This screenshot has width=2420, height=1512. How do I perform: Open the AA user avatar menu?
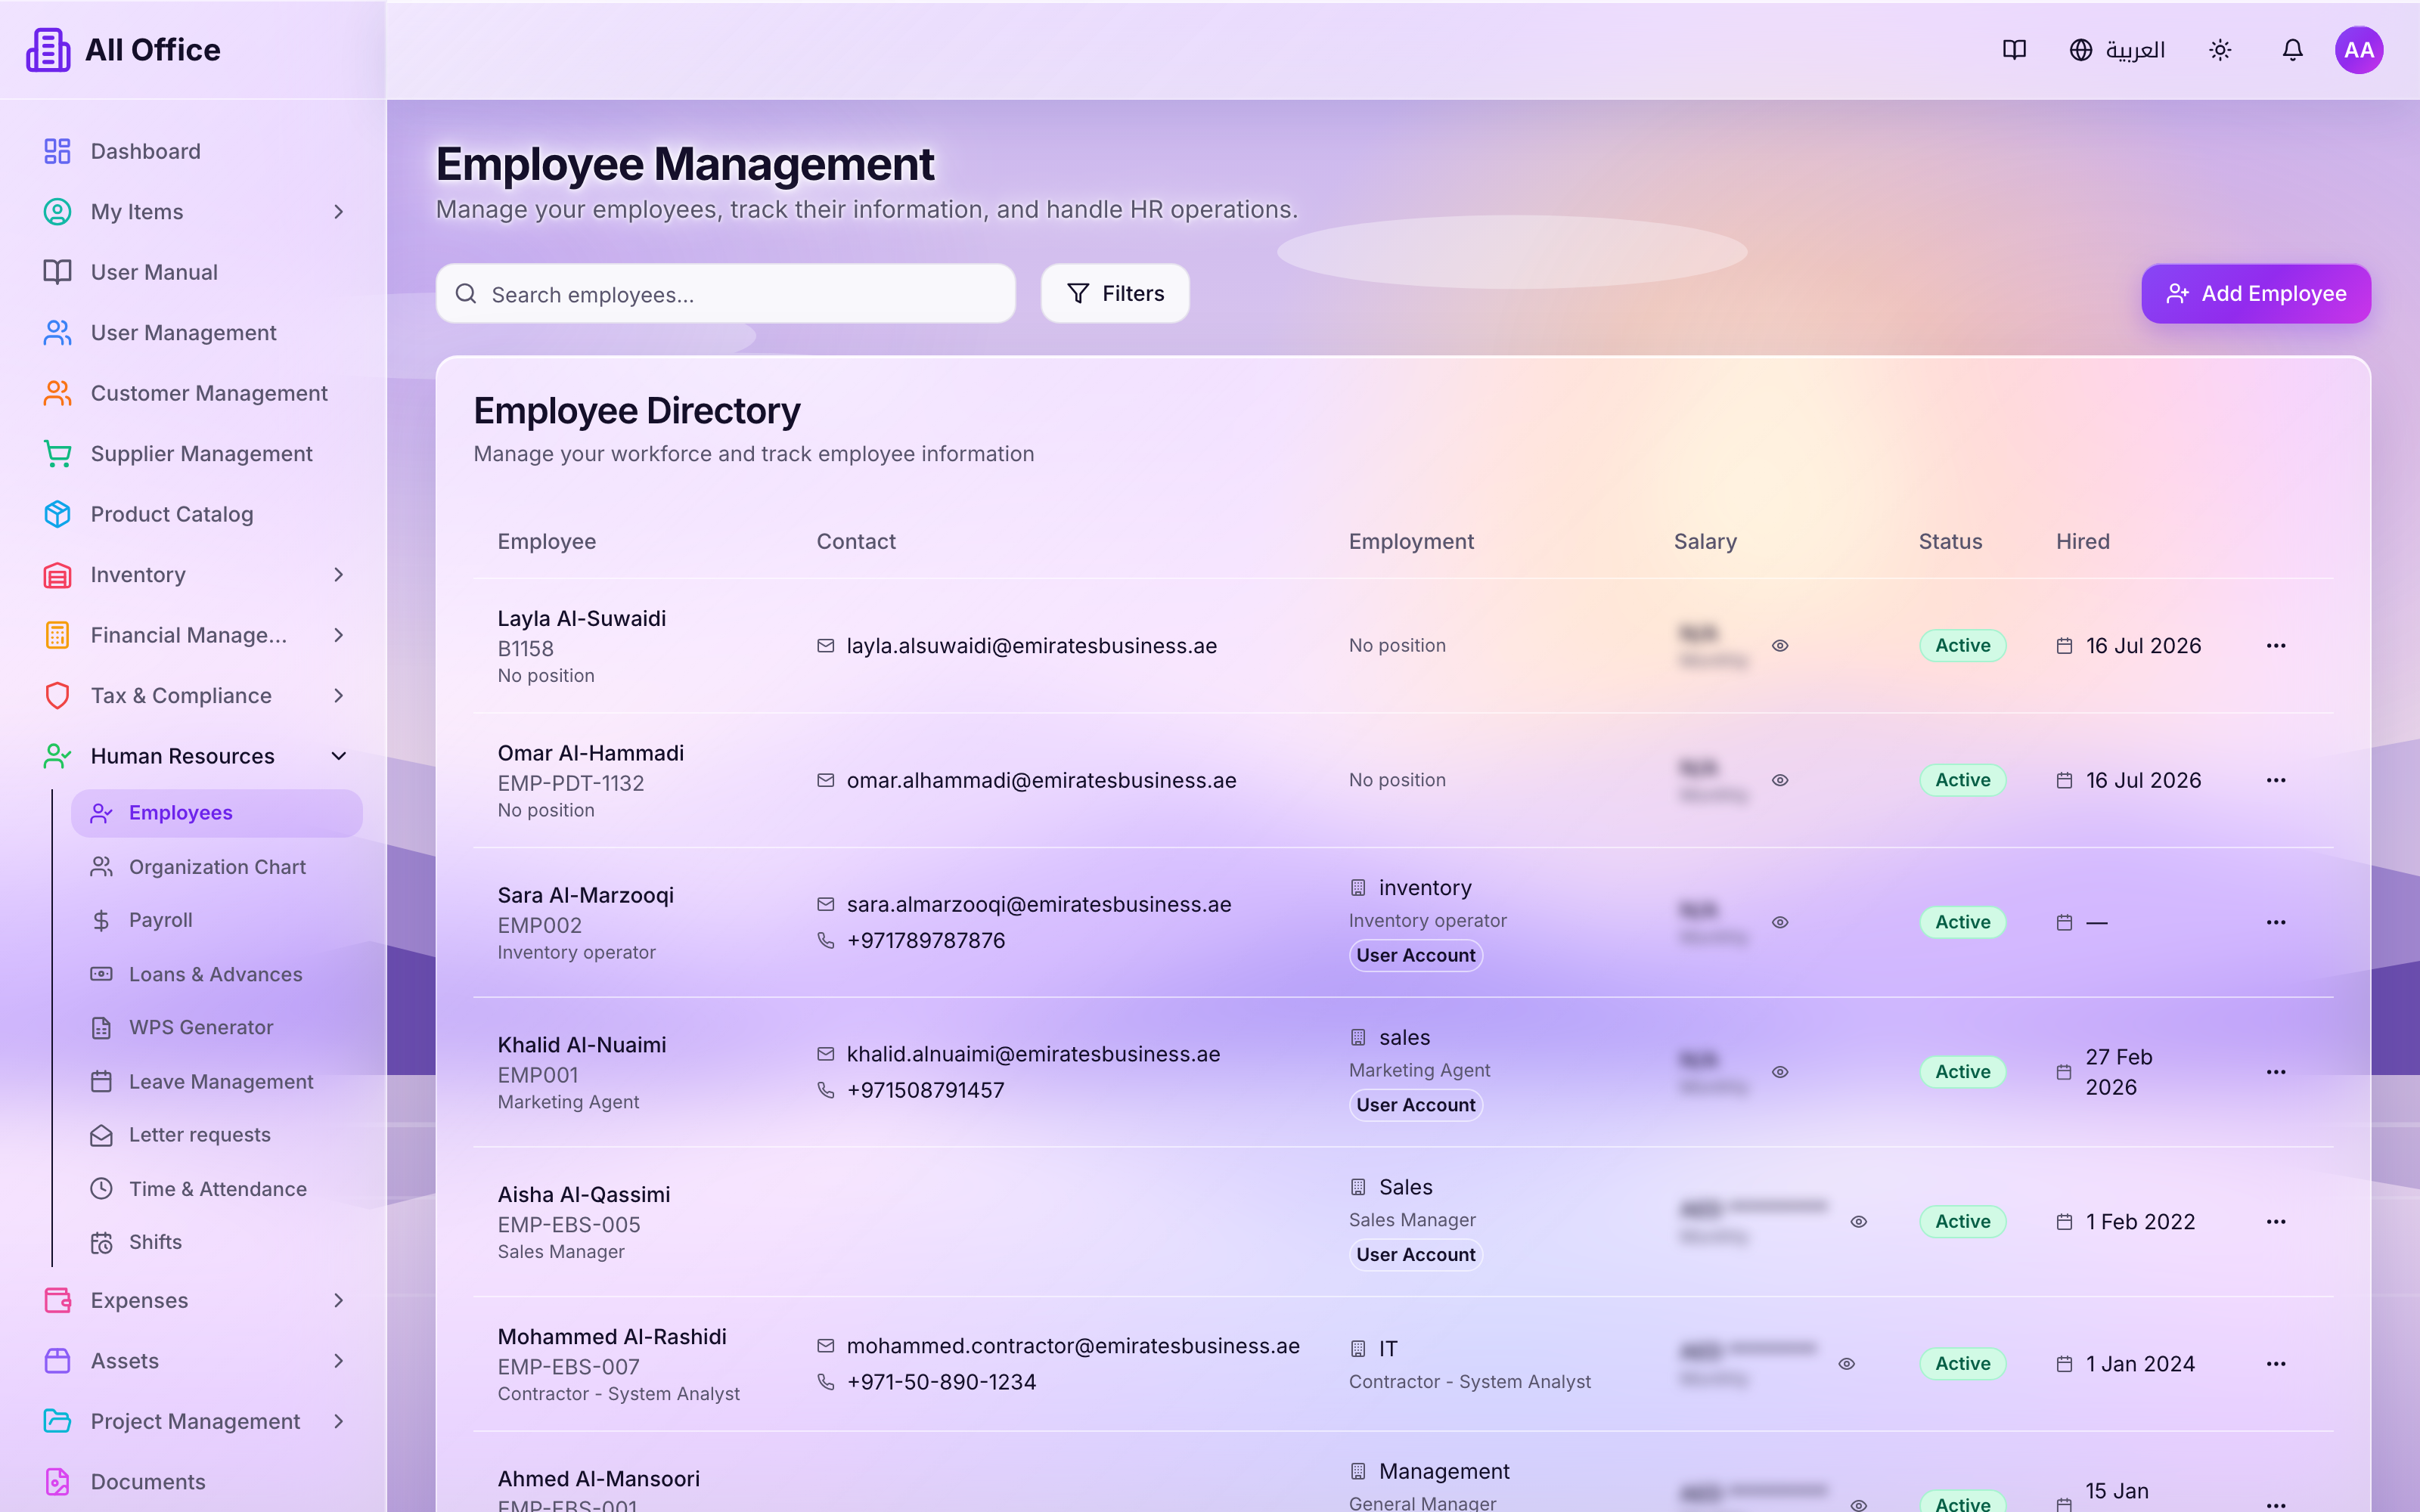coord(2358,50)
